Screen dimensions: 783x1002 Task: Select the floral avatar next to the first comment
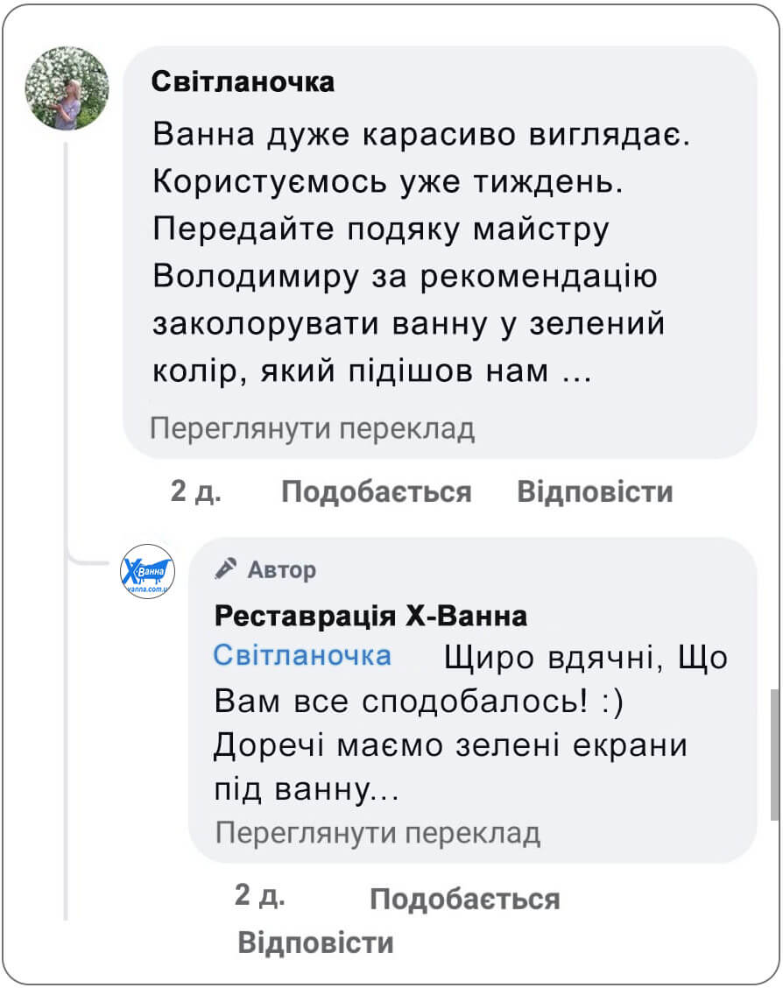(x=62, y=83)
